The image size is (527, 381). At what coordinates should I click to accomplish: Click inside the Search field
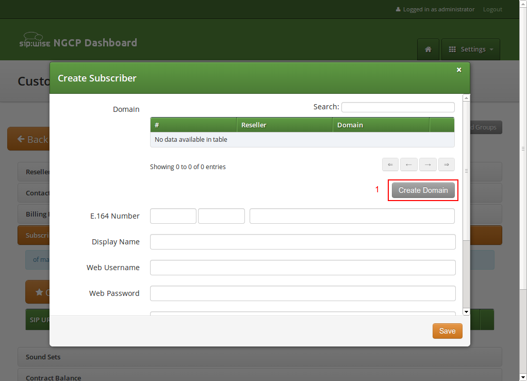pos(398,107)
